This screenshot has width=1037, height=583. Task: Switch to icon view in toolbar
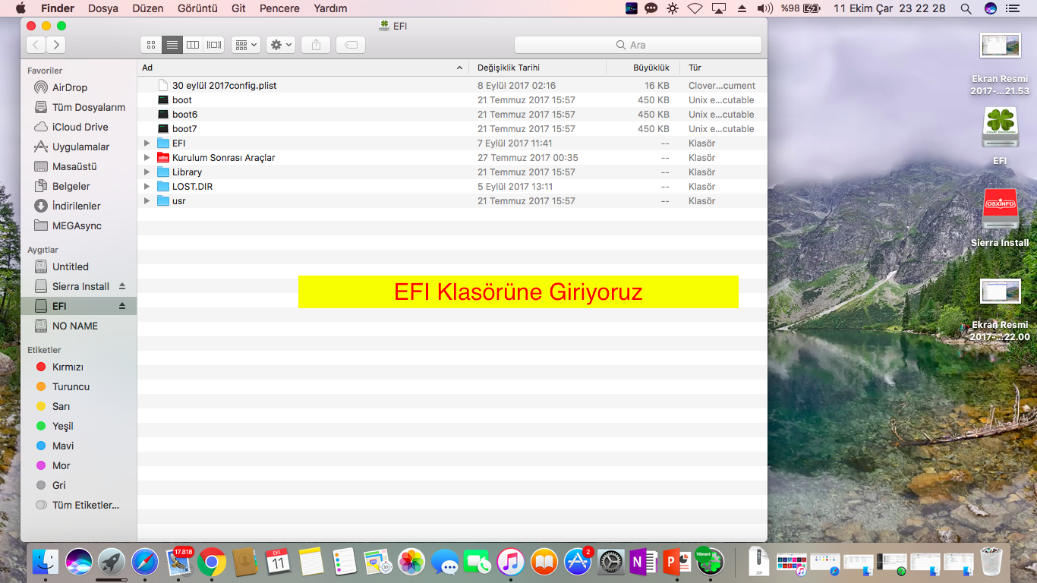point(151,45)
